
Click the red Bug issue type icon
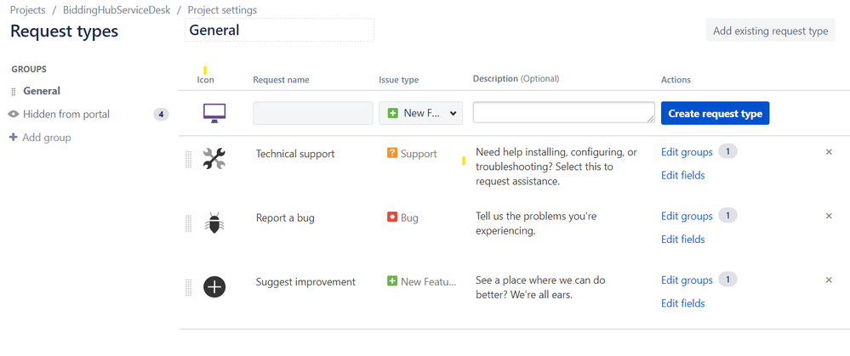(x=392, y=218)
